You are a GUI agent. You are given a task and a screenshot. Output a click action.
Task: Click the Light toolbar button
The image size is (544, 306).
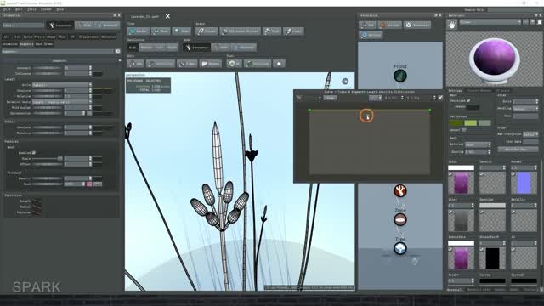click(x=293, y=31)
